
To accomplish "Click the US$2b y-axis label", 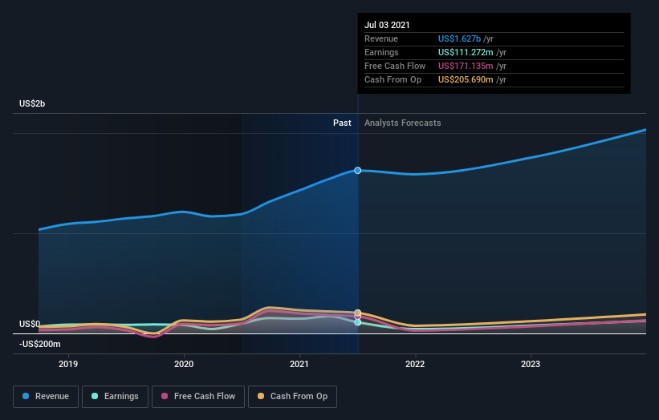I will [32, 103].
